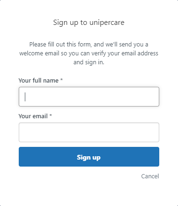Click the required asterisk beside "Your email"

pos(51,115)
